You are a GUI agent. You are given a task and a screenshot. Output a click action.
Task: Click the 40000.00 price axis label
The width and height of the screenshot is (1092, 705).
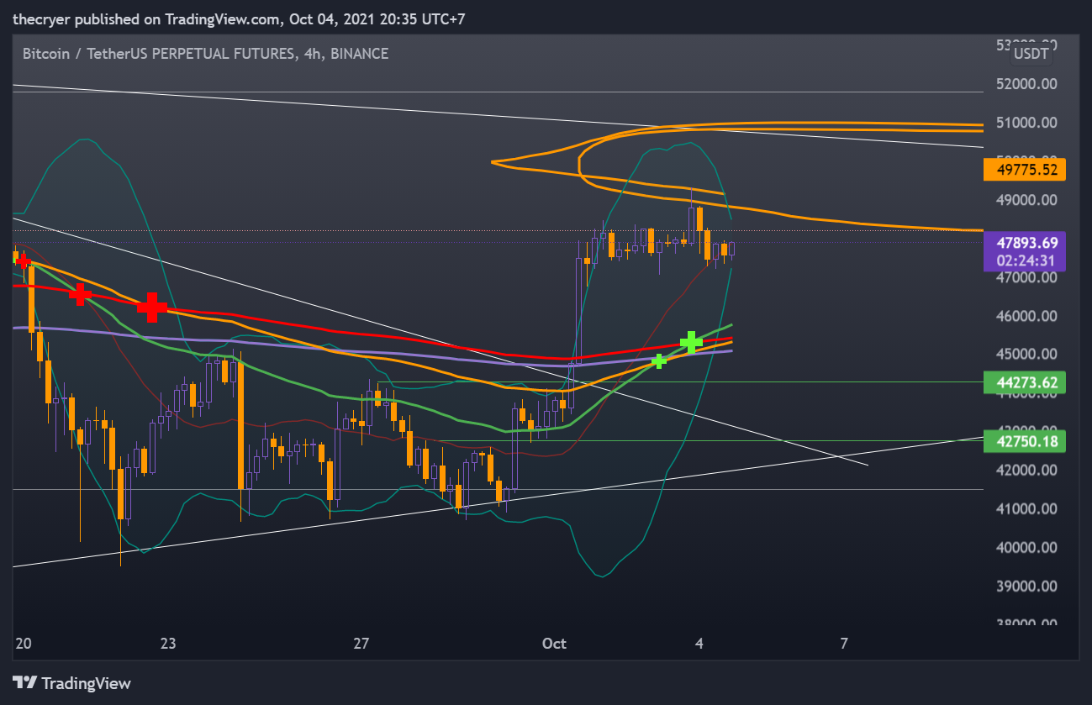click(1026, 547)
